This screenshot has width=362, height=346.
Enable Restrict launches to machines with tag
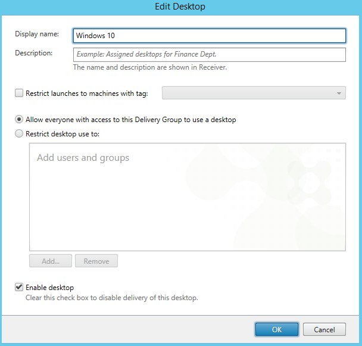19,93
